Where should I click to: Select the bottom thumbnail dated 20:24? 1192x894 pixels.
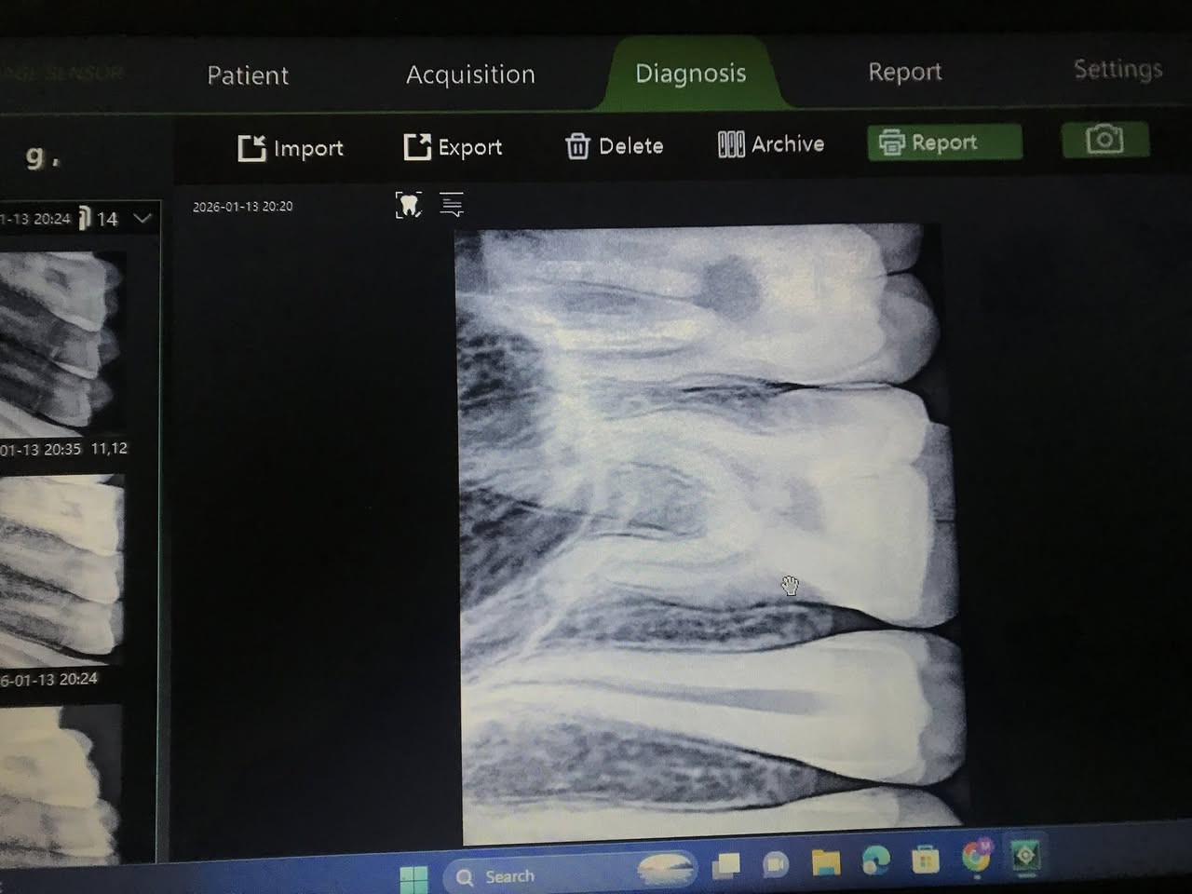pyautogui.click(x=61, y=782)
